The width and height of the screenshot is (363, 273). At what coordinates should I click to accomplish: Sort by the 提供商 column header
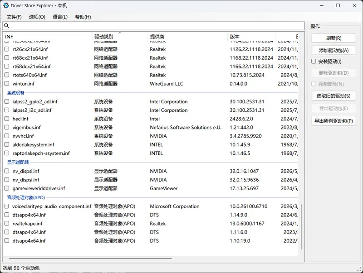[187, 37]
